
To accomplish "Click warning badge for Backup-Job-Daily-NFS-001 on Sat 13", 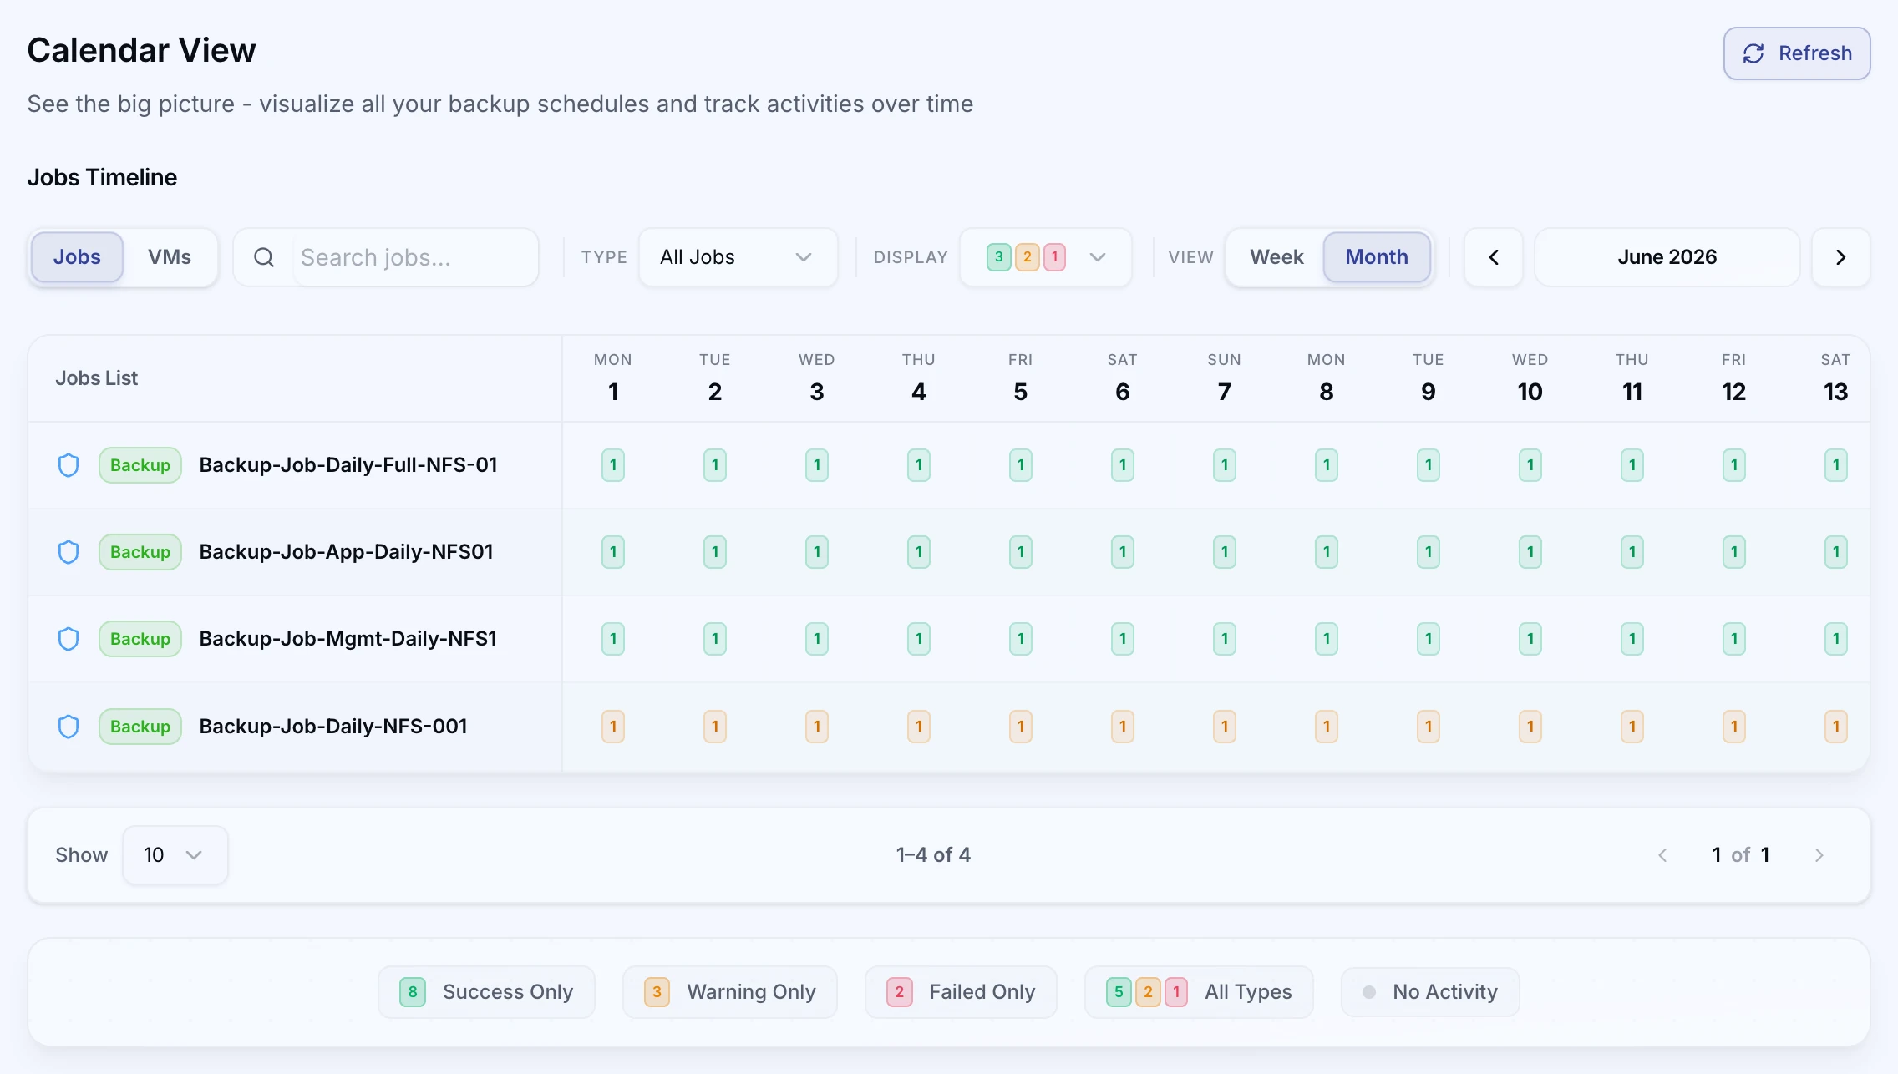I will point(1836,727).
